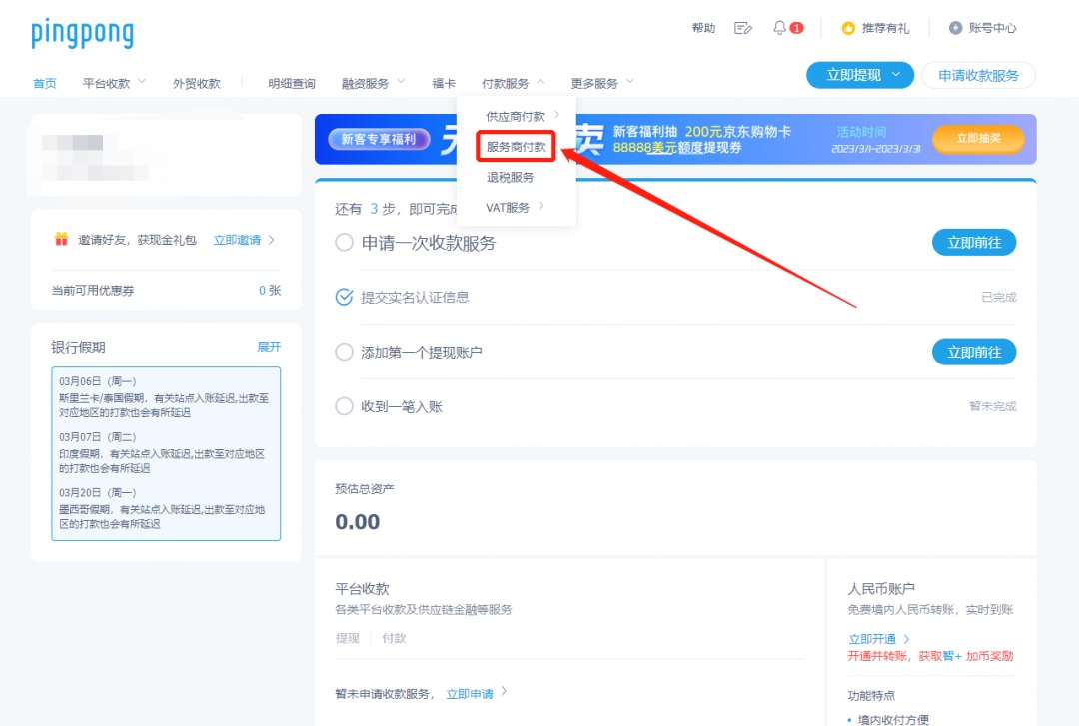Choose 服务商付款 from the dropdown menu
This screenshot has width=1079, height=726.
[x=516, y=147]
